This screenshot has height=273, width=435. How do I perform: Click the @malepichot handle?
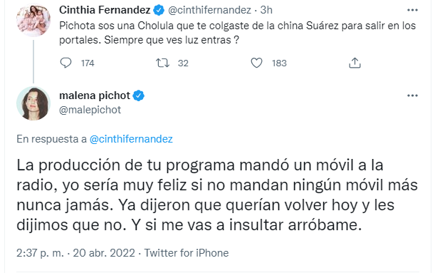[x=90, y=110]
